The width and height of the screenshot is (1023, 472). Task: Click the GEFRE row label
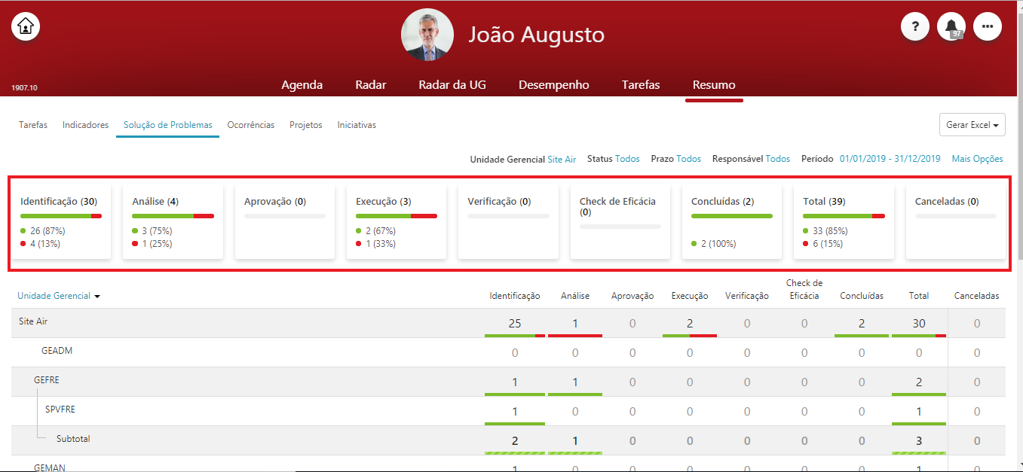pyautogui.click(x=47, y=380)
